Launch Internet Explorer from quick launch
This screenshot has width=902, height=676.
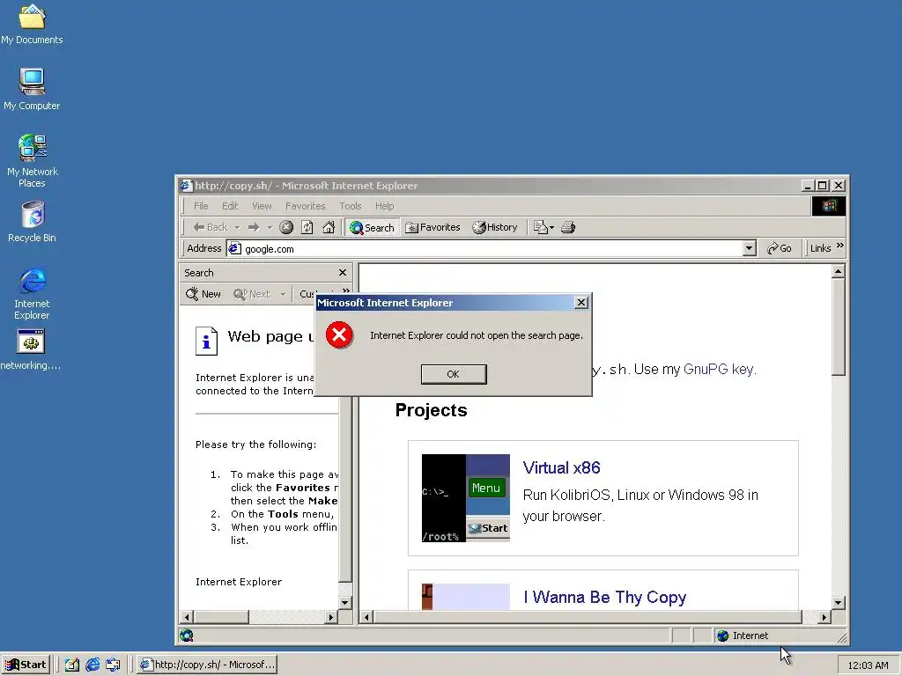tap(92, 665)
